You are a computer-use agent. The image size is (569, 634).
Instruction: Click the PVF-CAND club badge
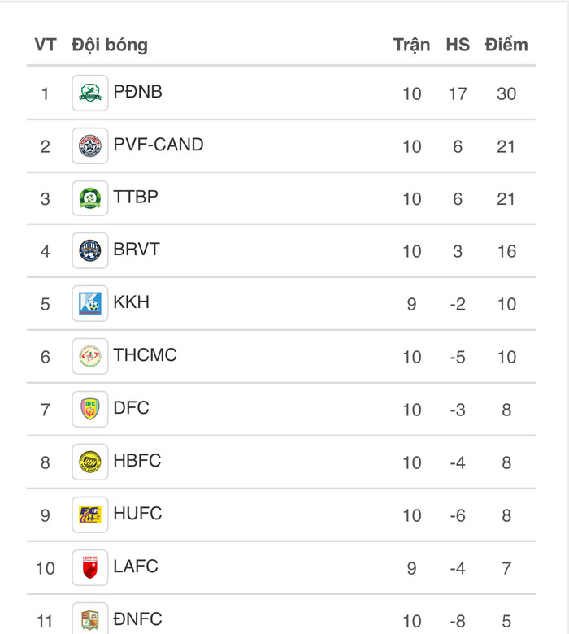tap(89, 146)
